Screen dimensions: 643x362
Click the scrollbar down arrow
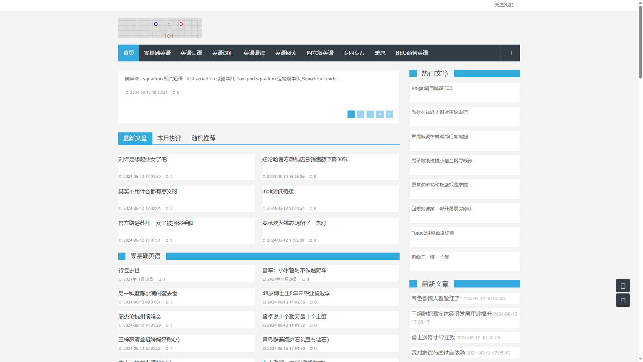pyautogui.click(x=640, y=359)
